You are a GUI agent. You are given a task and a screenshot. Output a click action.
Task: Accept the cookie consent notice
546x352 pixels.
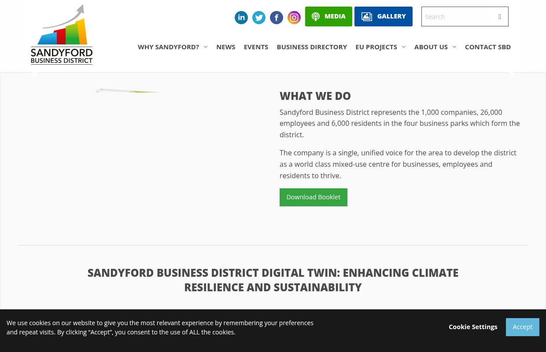coord(523,327)
